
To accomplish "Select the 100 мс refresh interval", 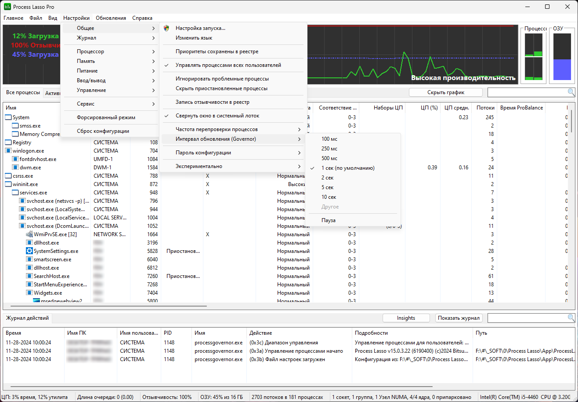I will pos(353,139).
